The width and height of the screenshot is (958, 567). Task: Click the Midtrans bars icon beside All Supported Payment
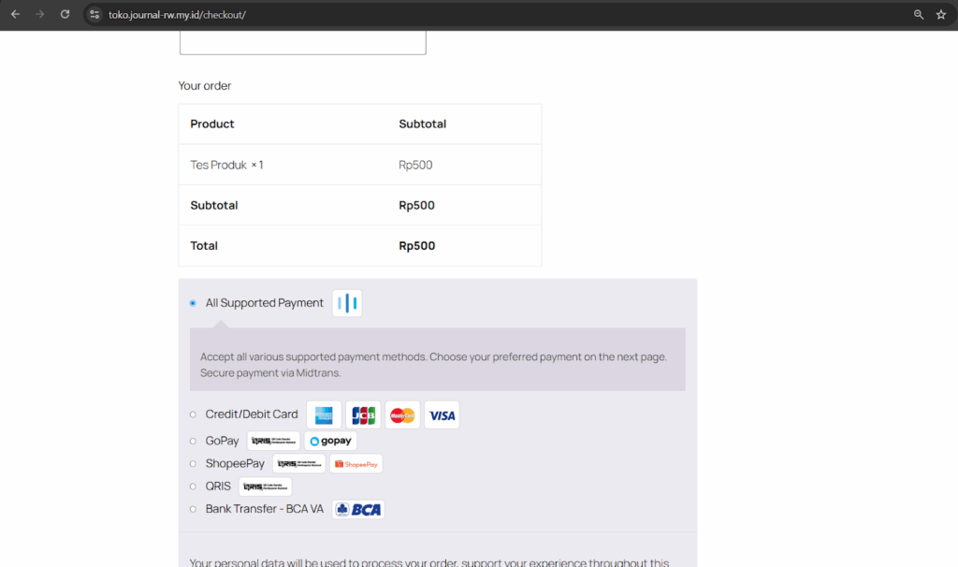(x=347, y=302)
